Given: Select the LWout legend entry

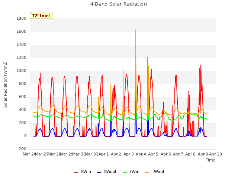Looking at the screenshot, I should pos(155,172).
